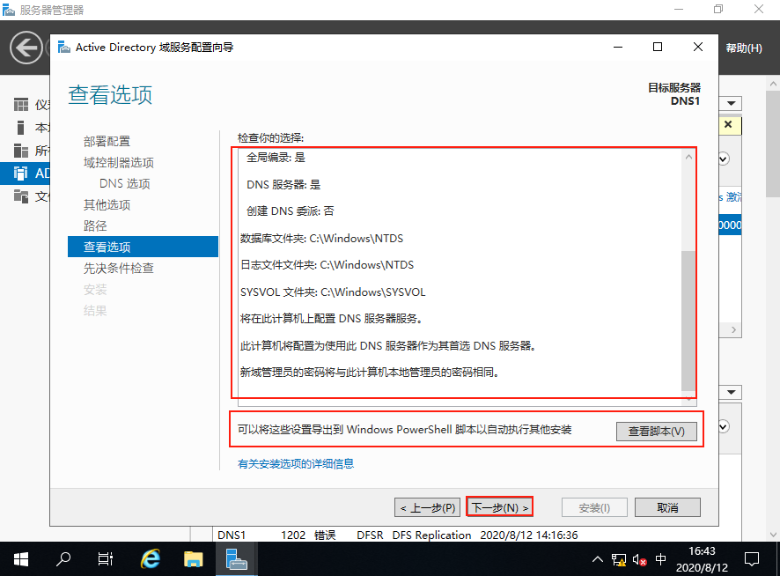Click Server Manager window scroll-up arrow

(773, 85)
